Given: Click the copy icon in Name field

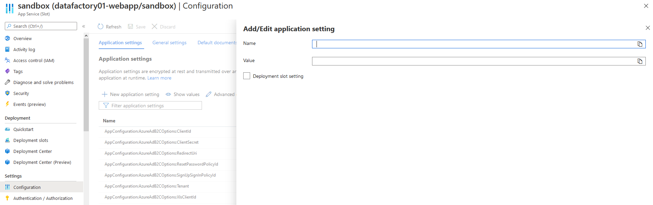Looking at the screenshot, I should pyautogui.click(x=640, y=44).
